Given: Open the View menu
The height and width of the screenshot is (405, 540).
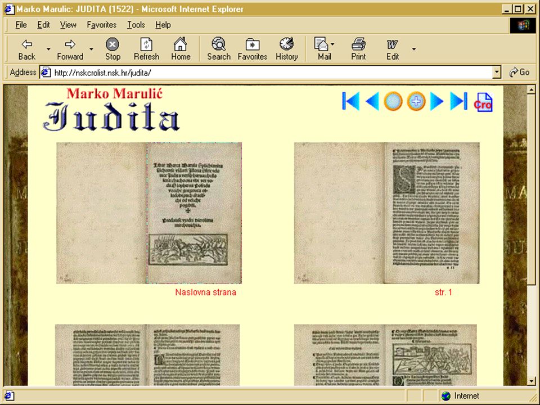Looking at the screenshot, I should (68, 25).
